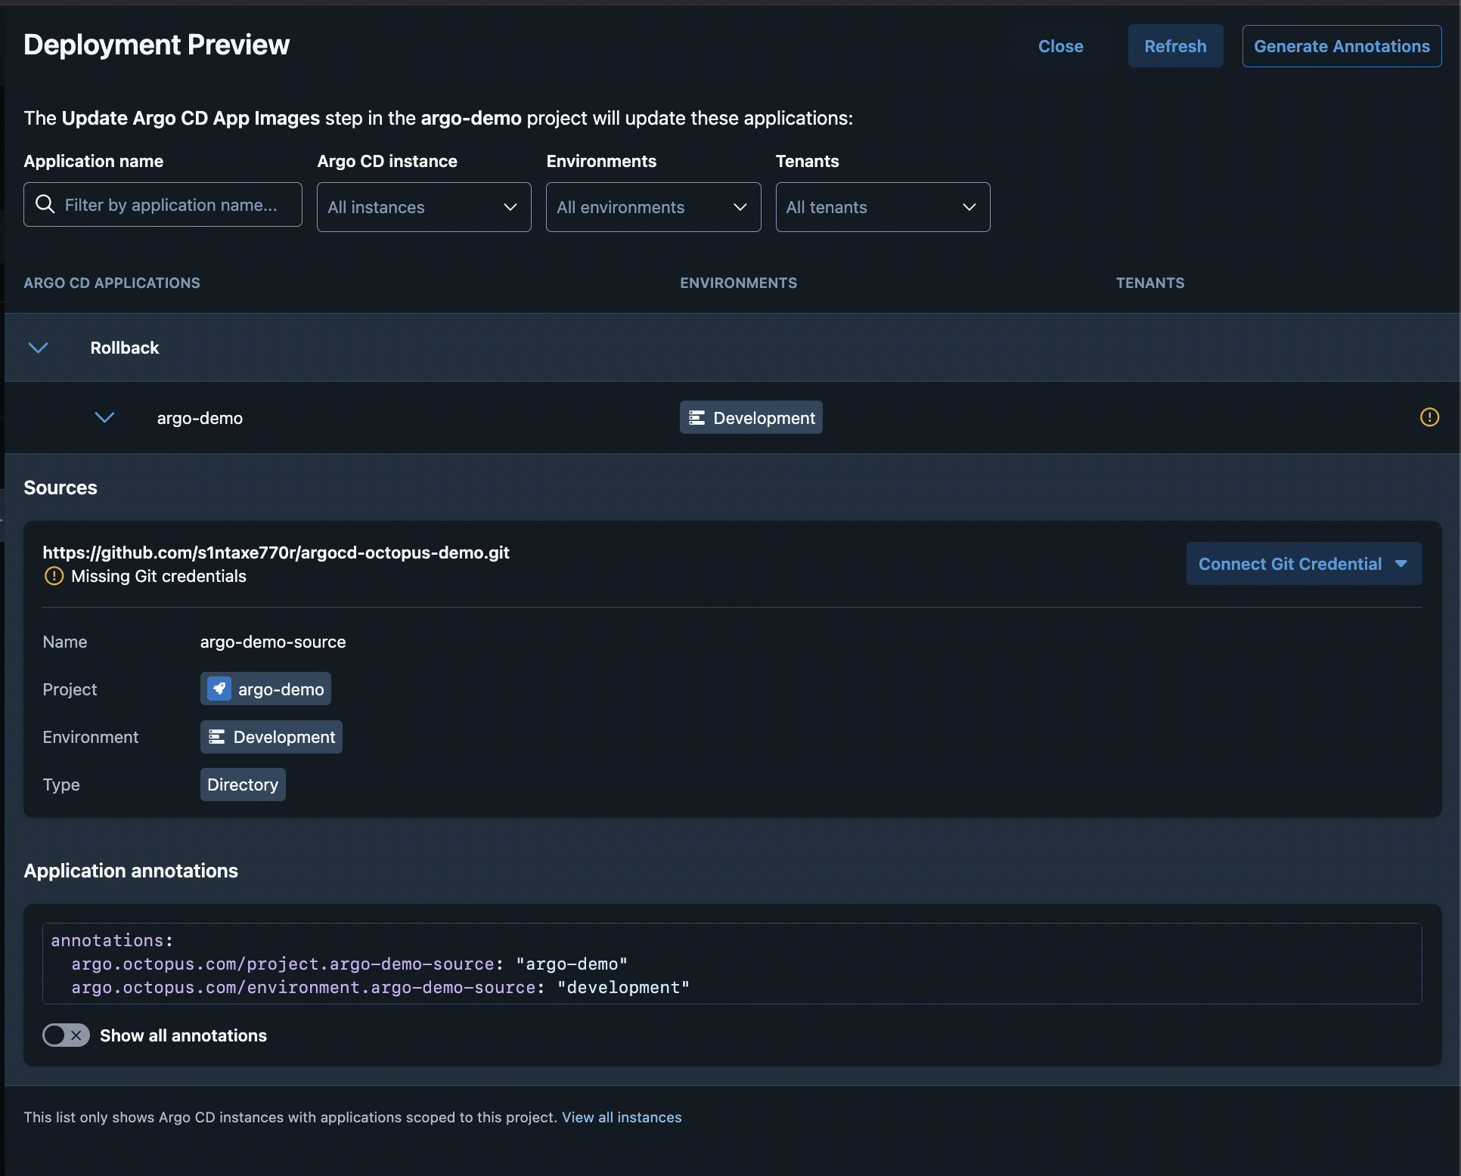Collapse the argo-demo application chevron
This screenshot has height=1176, width=1461.
point(104,417)
